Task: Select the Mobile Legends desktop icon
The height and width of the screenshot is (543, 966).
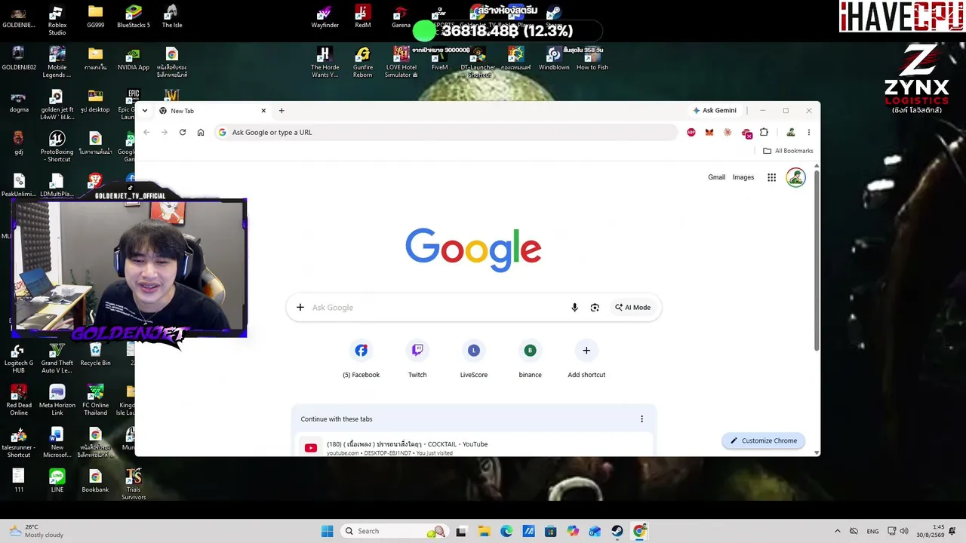Action: tap(57, 63)
